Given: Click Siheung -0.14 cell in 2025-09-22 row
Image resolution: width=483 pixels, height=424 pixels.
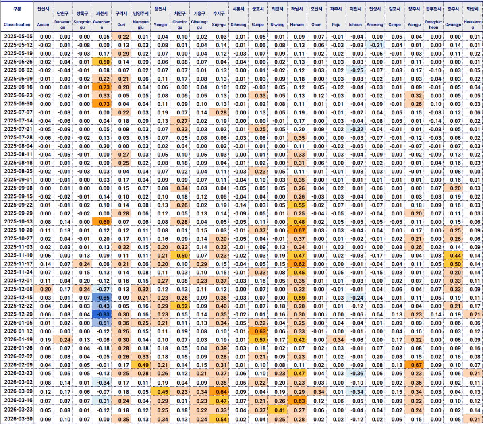Looking at the screenshot, I should tap(238, 205).
